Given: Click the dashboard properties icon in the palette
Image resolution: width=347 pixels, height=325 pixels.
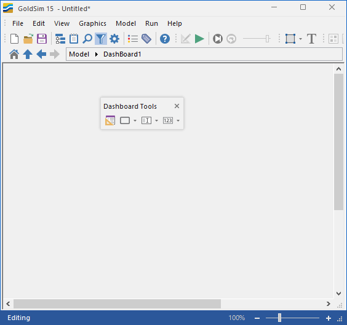Looking at the screenshot, I should pyautogui.click(x=110, y=120).
